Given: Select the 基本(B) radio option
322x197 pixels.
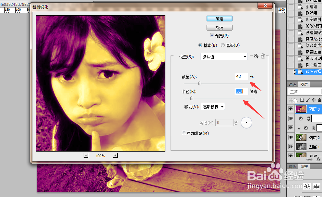Looking at the screenshot, I should point(200,45).
